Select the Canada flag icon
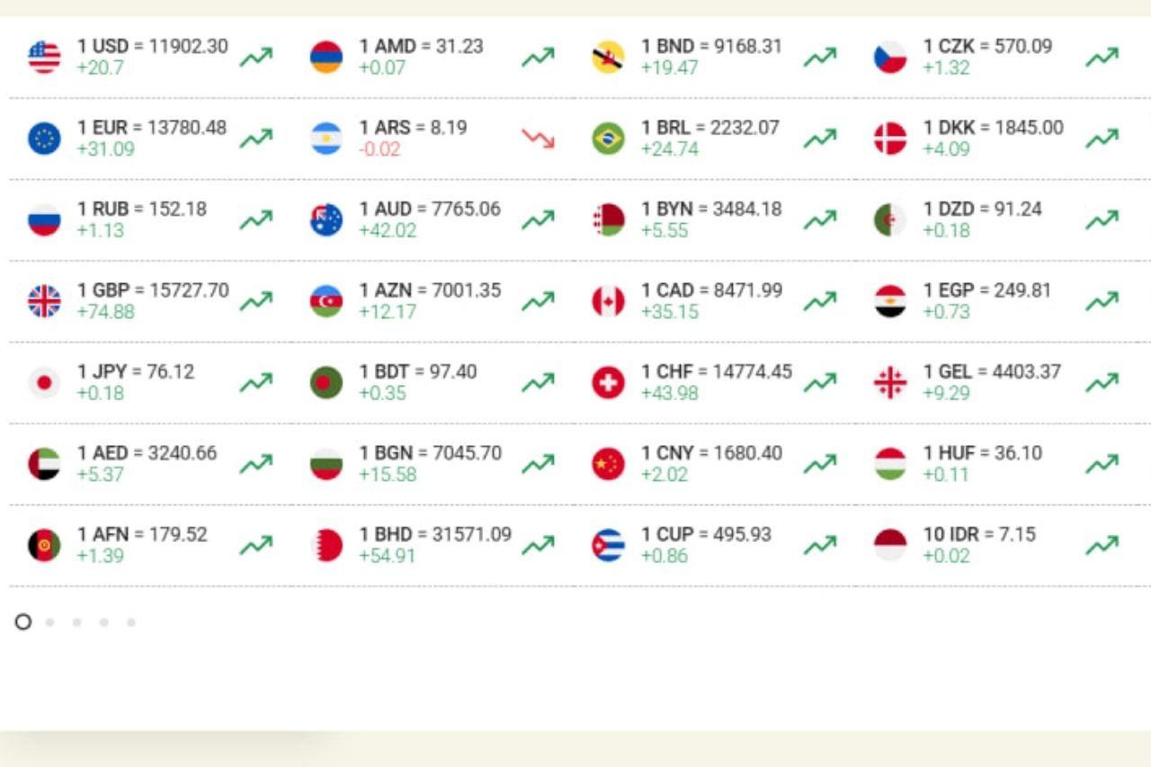 608,301
